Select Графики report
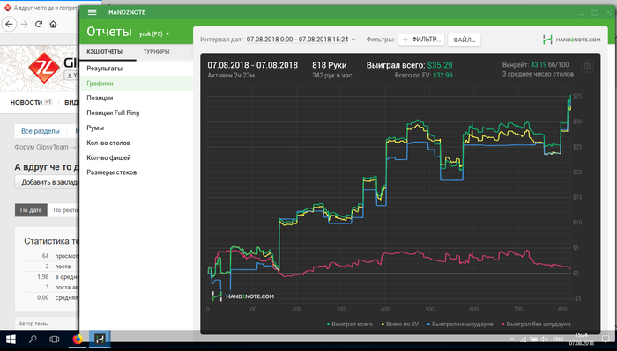 (136, 84)
